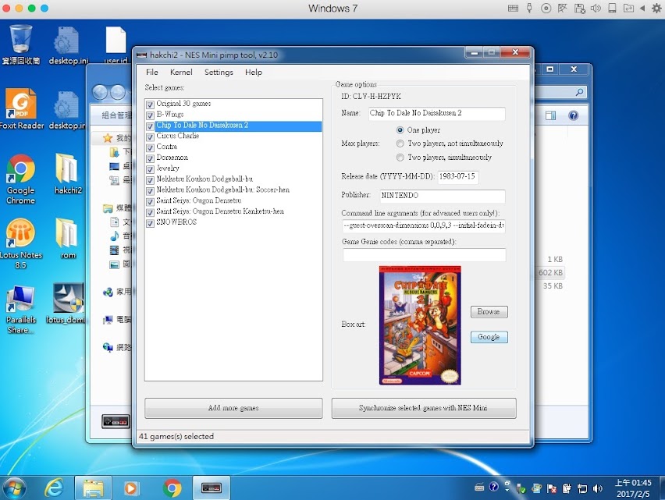Launch Internet Explorer from the taskbar
This screenshot has width=665, height=500.
click(55, 488)
